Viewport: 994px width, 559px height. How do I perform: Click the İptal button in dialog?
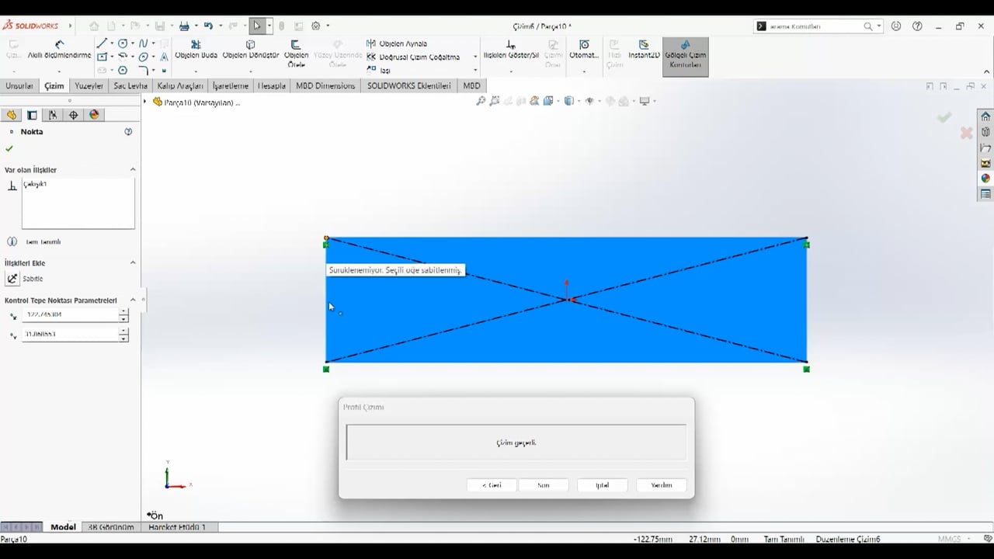602,485
